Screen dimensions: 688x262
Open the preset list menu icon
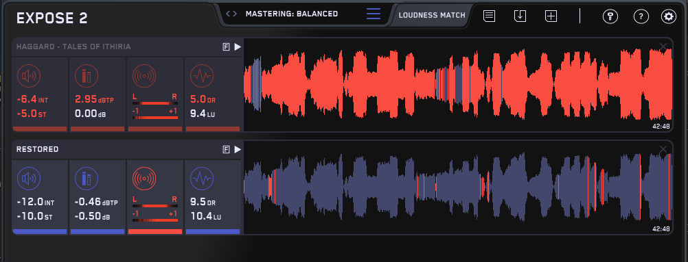point(374,14)
